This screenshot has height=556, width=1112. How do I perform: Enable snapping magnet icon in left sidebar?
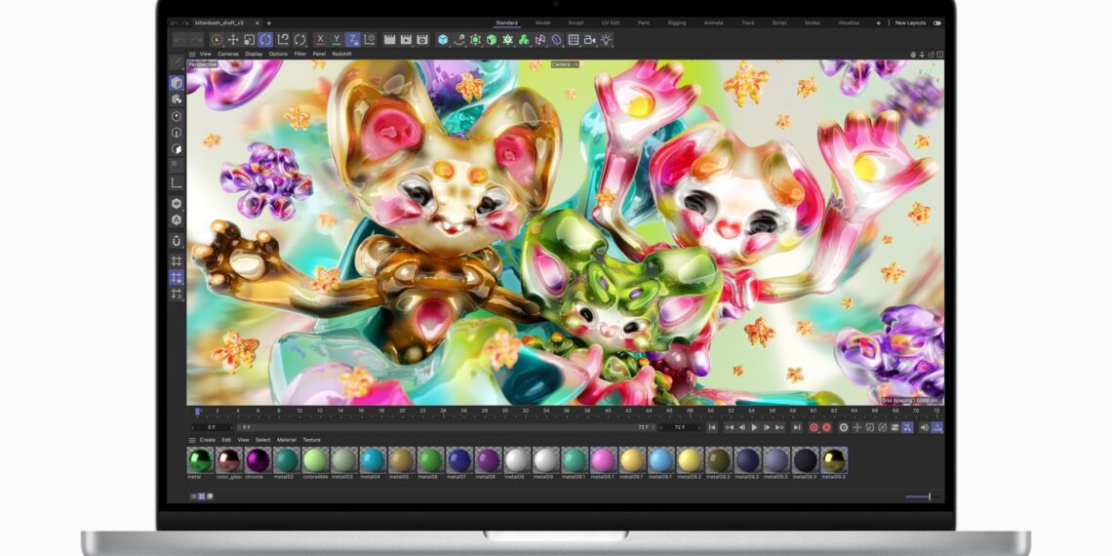[x=177, y=240]
